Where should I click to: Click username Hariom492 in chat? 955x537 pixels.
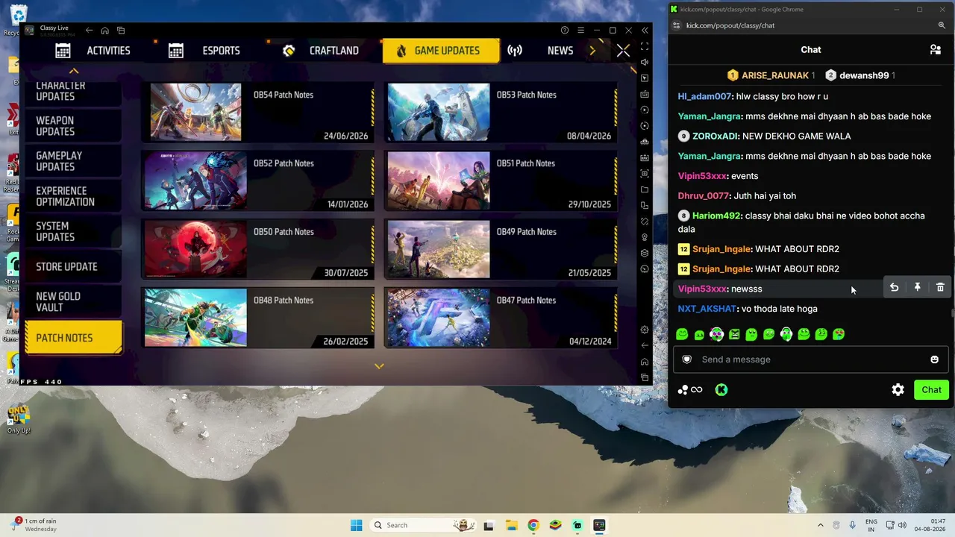[716, 216]
